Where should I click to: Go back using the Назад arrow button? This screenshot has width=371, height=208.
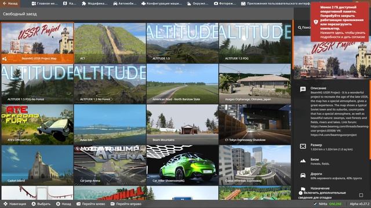(10, 3)
